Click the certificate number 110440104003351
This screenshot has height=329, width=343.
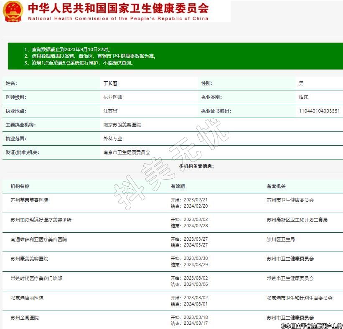[319, 111]
